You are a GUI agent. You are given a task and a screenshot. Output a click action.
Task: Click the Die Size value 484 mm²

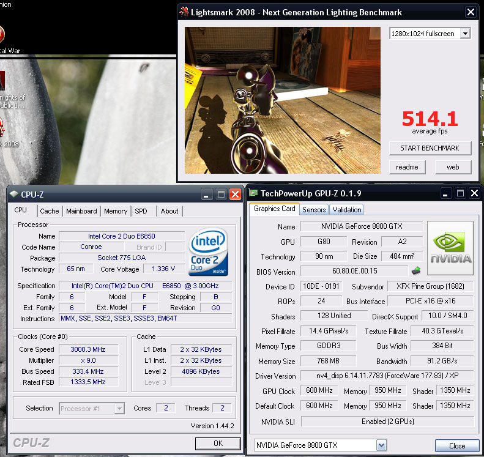click(x=402, y=256)
